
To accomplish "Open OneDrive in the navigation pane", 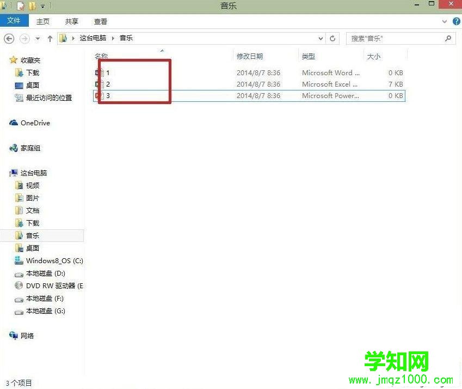I will 35,123.
